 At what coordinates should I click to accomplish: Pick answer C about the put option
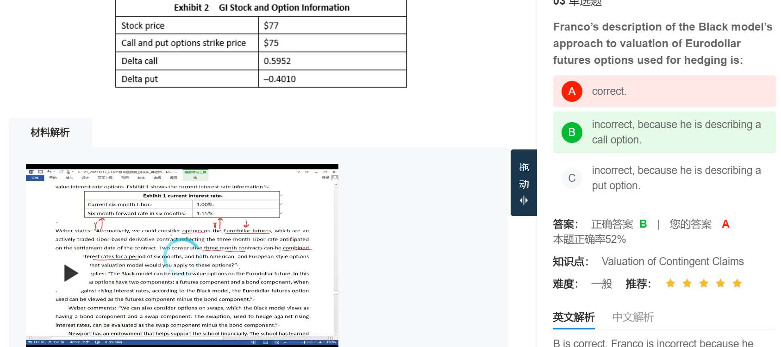pyautogui.click(x=664, y=178)
